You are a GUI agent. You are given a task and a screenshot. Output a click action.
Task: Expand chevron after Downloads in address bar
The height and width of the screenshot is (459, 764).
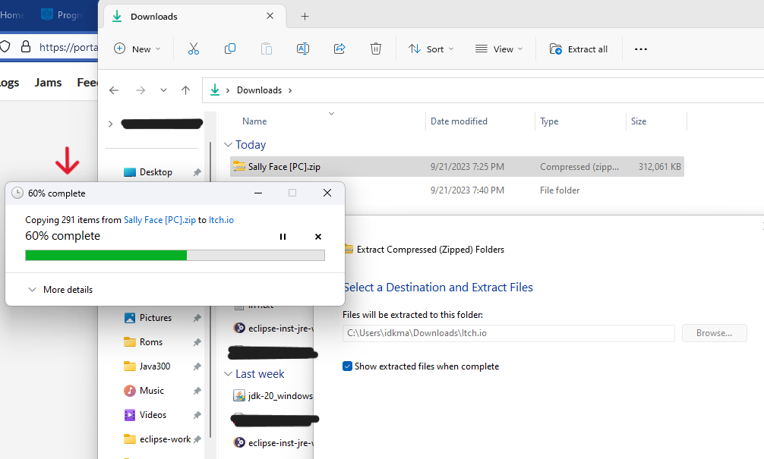[x=290, y=90]
